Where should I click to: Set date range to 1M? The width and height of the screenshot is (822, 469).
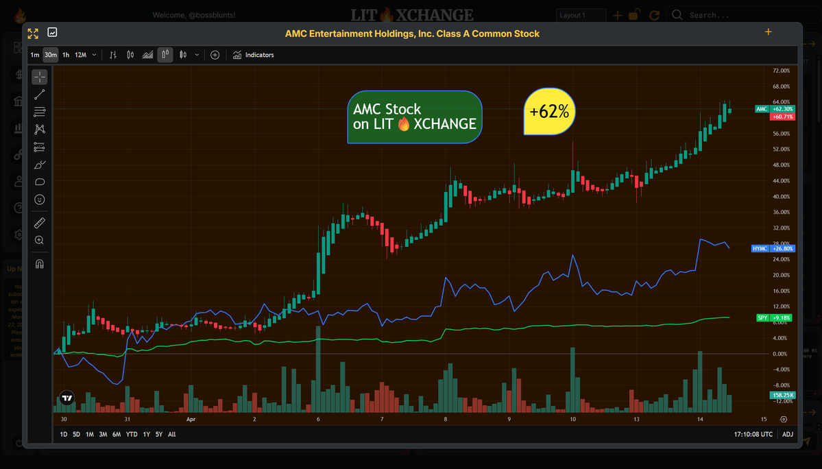point(90,434)
